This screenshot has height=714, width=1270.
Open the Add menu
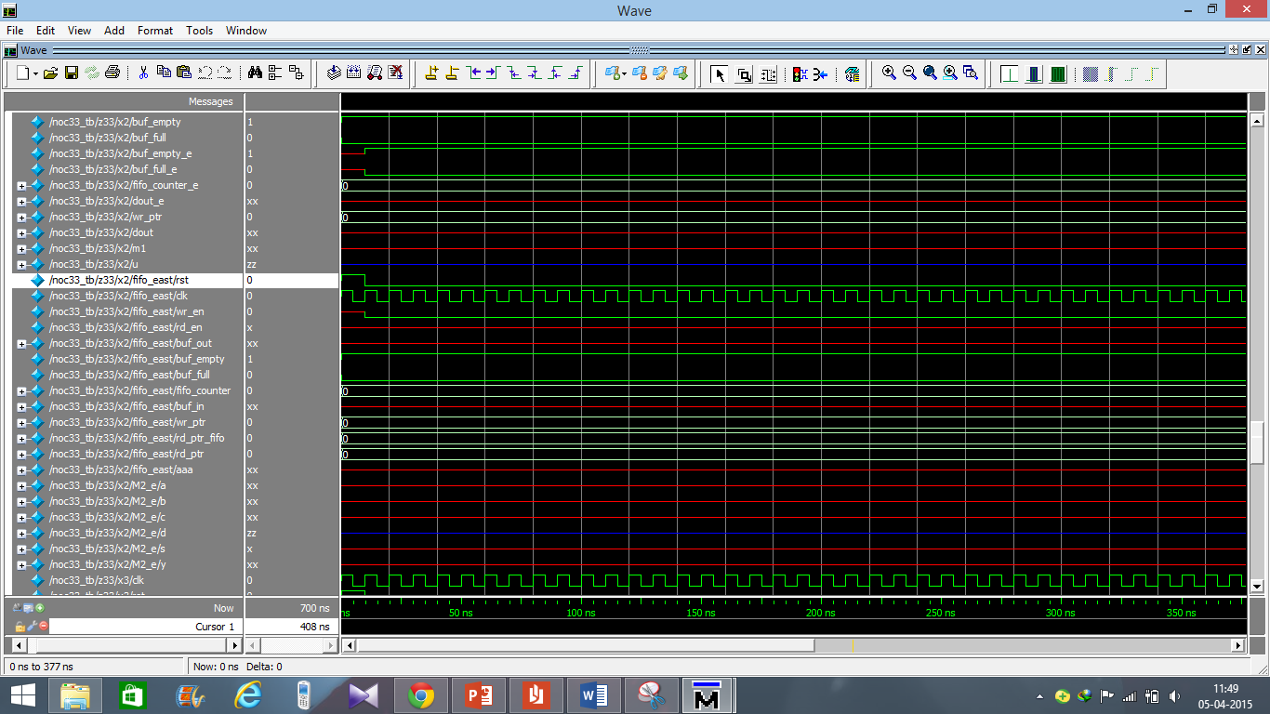pyautogui.click(x=114, y=31)
